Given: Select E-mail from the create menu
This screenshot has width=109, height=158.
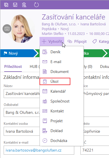Looking at the screenshot, I should tap(62, 62).
